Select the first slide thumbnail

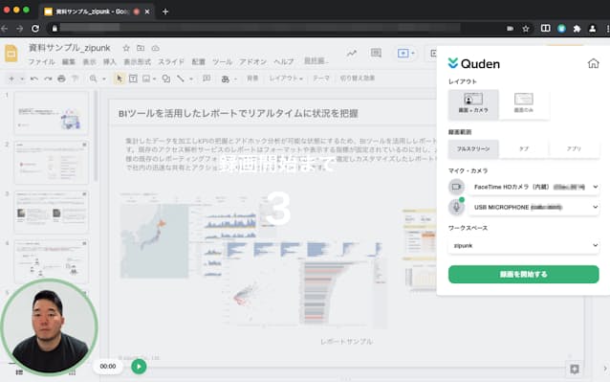pos(51,113)
